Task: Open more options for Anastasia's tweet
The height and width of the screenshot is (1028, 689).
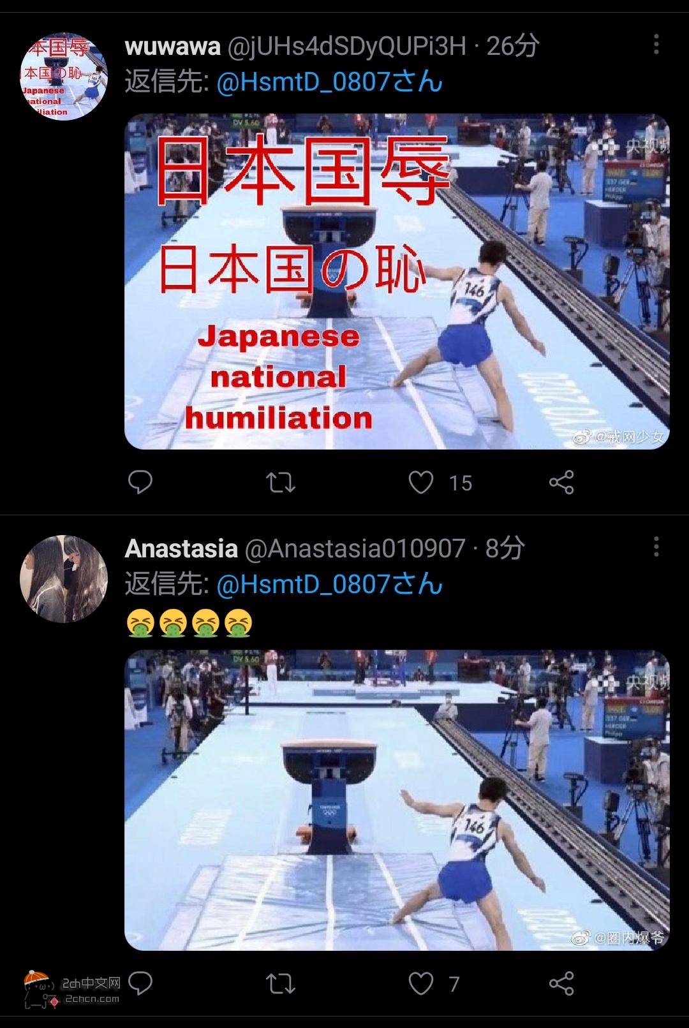Action: click(x=656, y=547)
